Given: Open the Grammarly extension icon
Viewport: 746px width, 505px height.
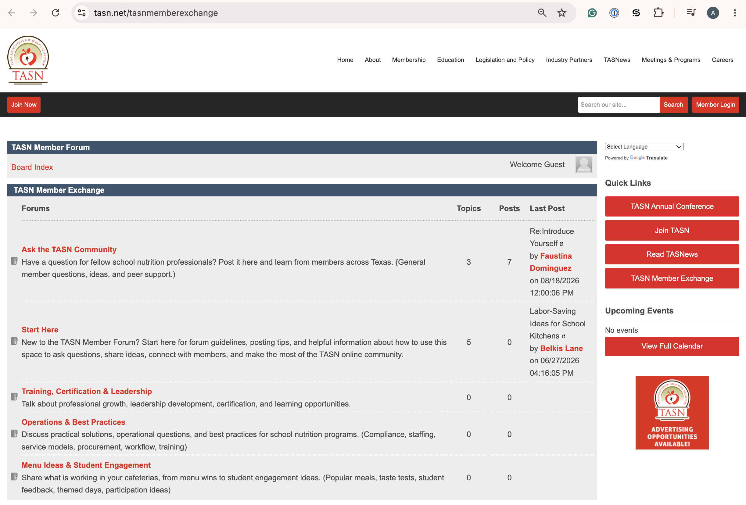Looking at the screenshot, I should tap(592, 13).
